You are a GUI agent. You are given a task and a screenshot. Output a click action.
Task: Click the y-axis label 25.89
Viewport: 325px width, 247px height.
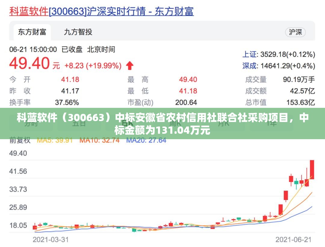point(18,207)
